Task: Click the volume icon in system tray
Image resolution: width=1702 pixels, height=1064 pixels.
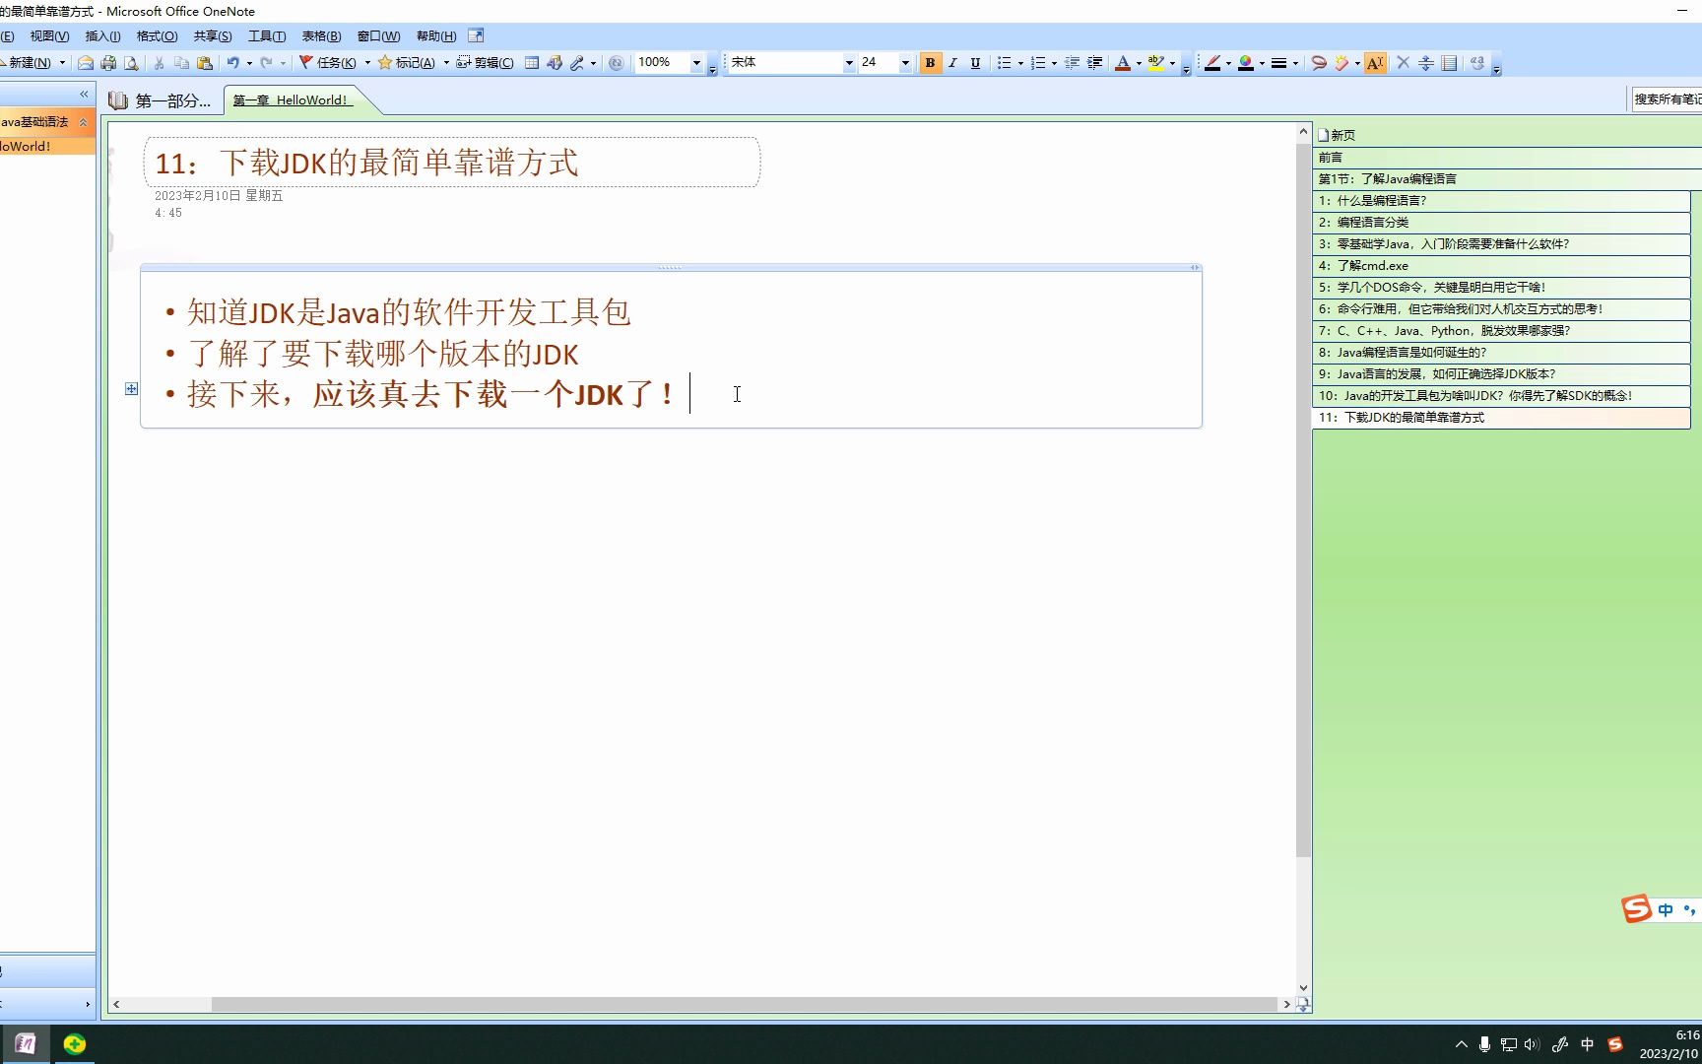Action: point(1532,1044)
